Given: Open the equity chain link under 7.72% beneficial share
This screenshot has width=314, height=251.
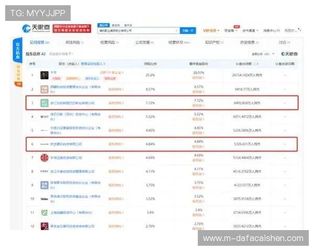Looking at the screenshot, I should [x=198, y=105].
